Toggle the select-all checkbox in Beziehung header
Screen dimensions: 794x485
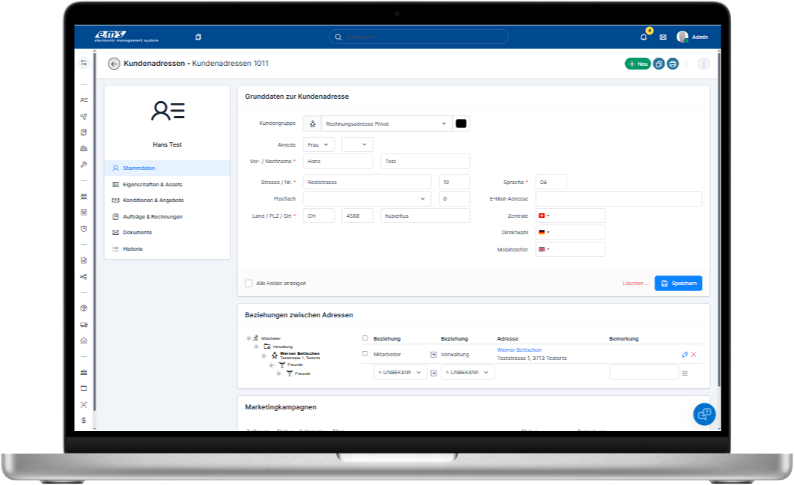point(365,338)
